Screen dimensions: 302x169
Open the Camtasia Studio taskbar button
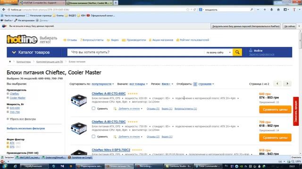(178, 166)
